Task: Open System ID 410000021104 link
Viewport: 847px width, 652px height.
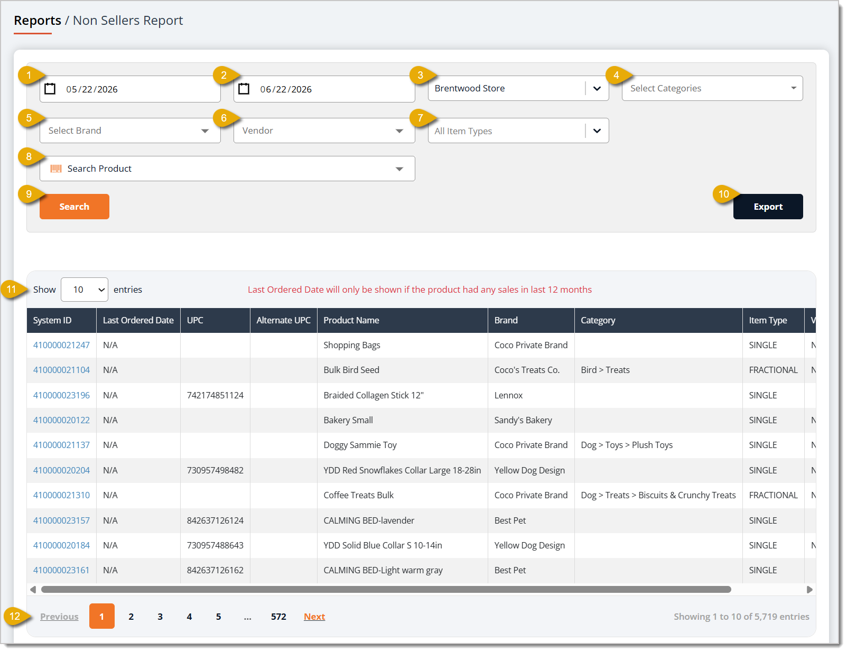Action: tap(61, 370)
